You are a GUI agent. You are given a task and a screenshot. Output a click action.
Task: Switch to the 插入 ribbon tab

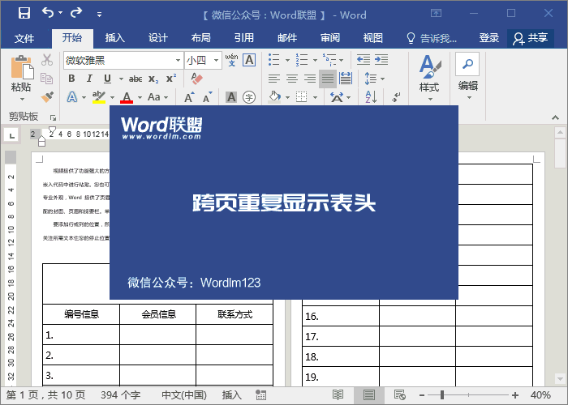click(115, 37)
